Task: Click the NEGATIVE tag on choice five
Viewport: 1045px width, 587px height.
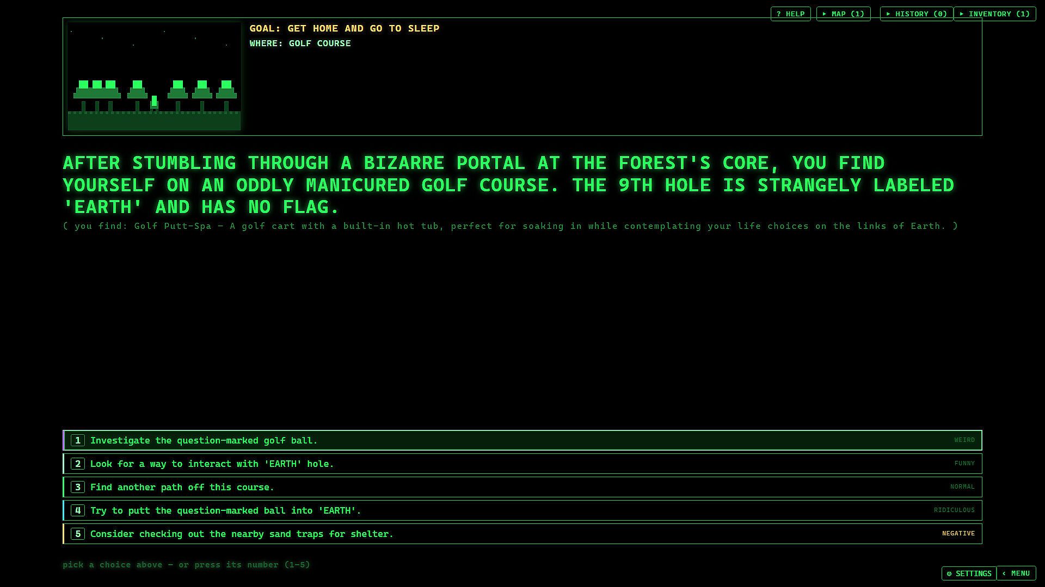Action: (958, 534)
